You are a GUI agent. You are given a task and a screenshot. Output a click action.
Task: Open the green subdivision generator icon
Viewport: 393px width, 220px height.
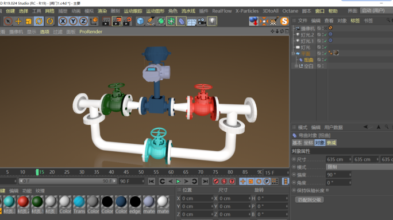click(161, 21)
